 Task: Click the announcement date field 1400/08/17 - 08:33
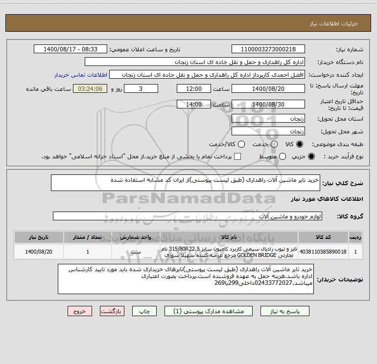click(70, 49)
